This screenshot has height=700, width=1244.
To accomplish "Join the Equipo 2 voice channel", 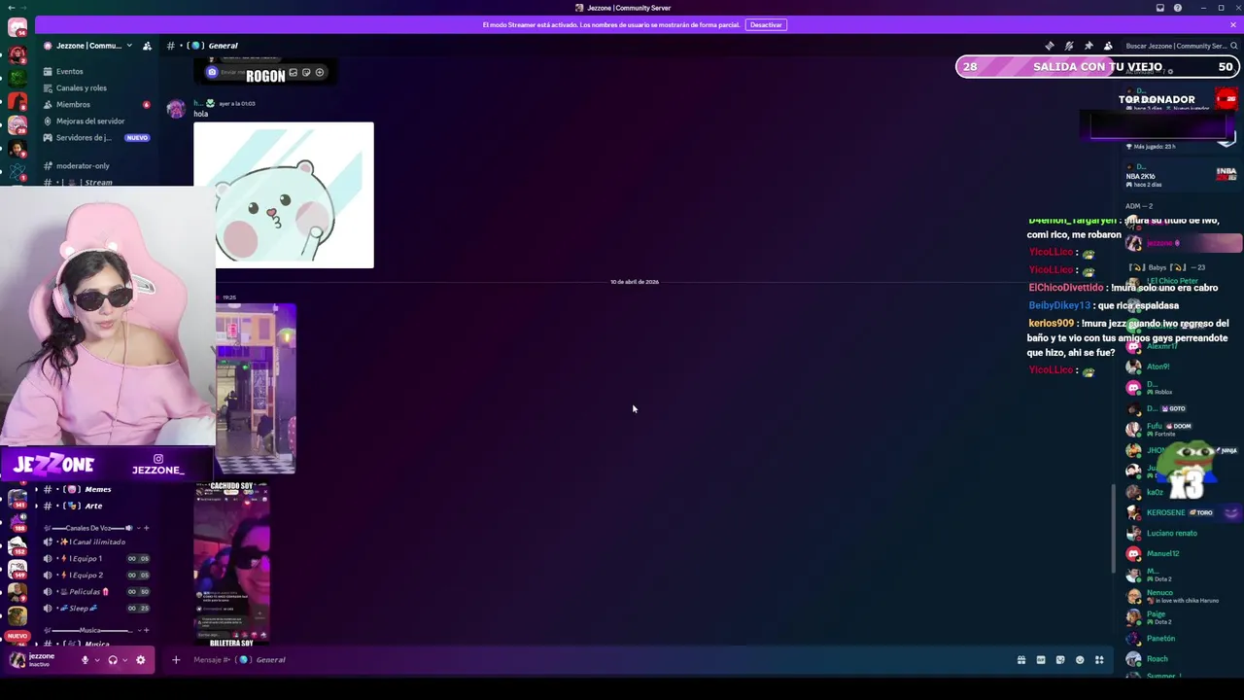I will point(97,575).
